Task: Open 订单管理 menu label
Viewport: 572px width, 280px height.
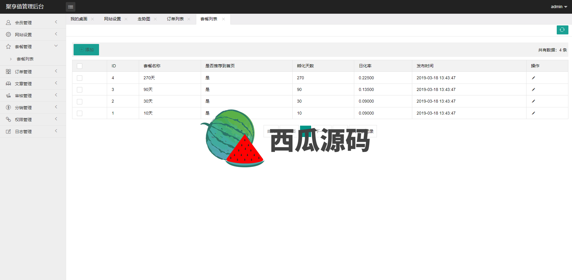Action: click(23, 72)
